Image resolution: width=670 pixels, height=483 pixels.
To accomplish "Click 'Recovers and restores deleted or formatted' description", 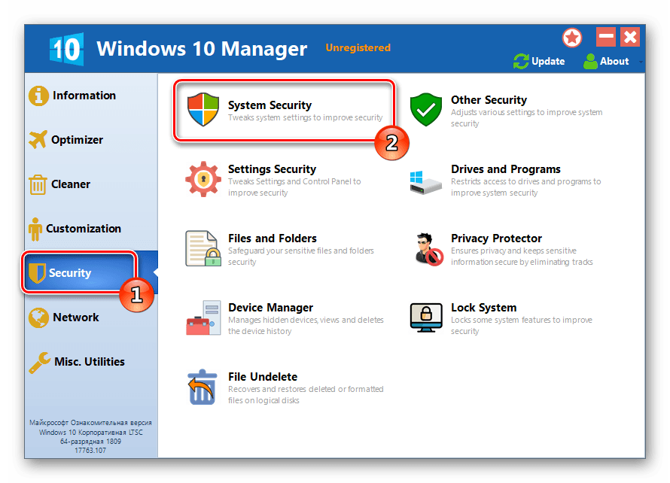I will [x=306, y=389].
